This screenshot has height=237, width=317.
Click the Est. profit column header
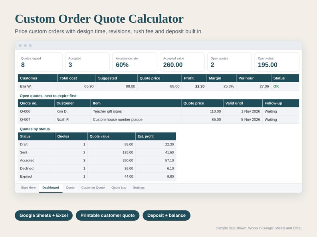pyautogui.click(x=156, y=136)
